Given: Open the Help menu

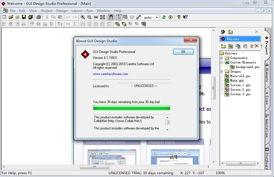Looking at the screenshot, I should coord(118,10).
